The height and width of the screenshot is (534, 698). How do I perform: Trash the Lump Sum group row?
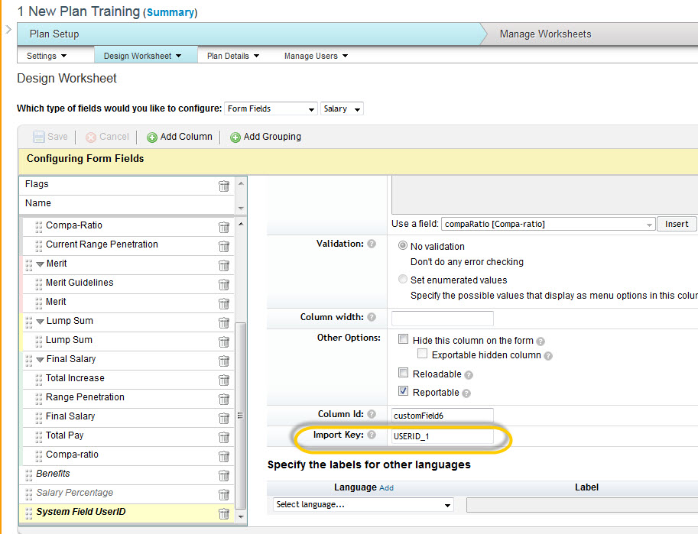pos(224,323)
